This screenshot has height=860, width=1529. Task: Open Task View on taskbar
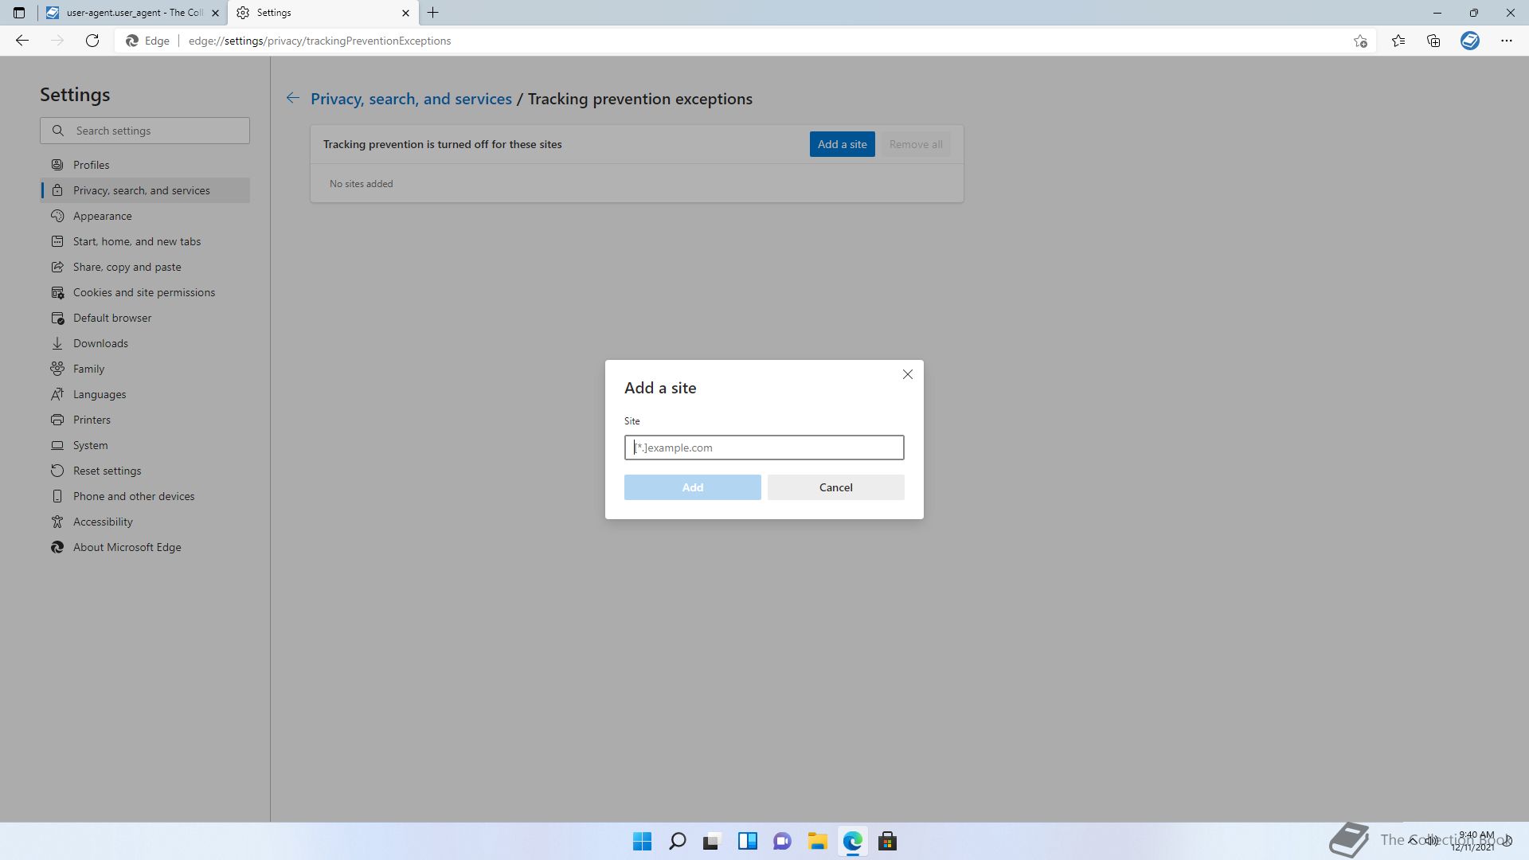coord(712,841)
